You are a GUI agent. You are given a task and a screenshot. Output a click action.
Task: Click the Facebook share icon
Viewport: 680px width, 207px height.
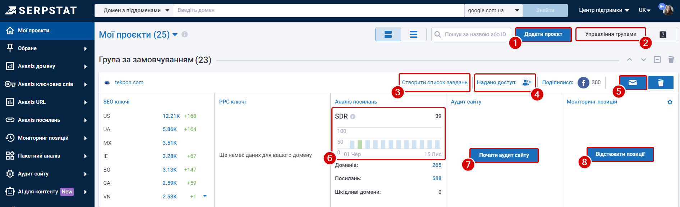(x=583, y=83)
